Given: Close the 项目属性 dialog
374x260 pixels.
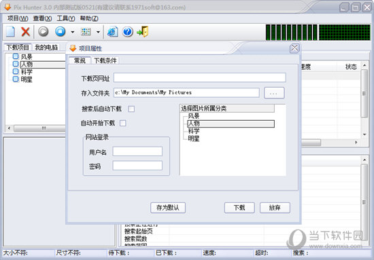Looking at the screenshot, I should 294,49.
